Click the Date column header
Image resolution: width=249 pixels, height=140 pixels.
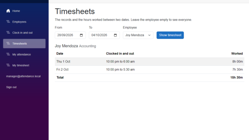coord(60,54)
